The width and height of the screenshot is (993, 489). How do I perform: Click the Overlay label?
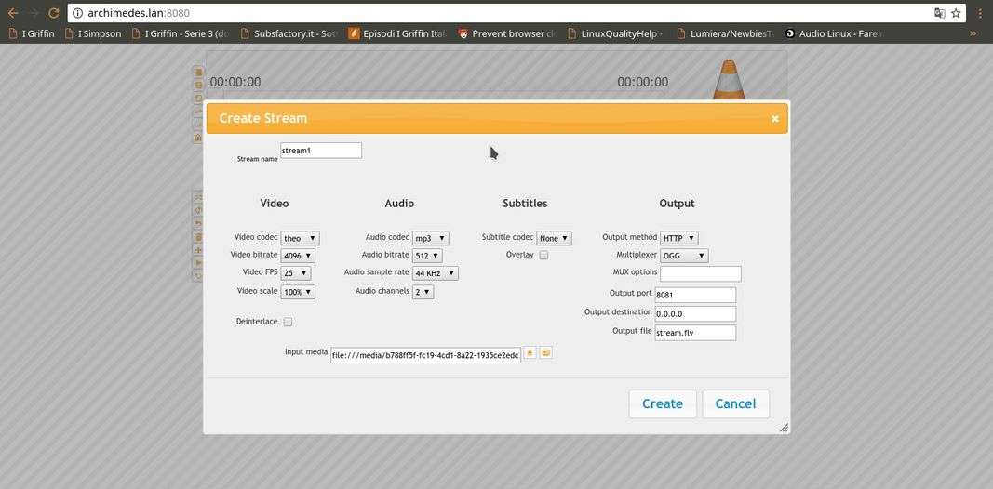[x=520, y=255]
